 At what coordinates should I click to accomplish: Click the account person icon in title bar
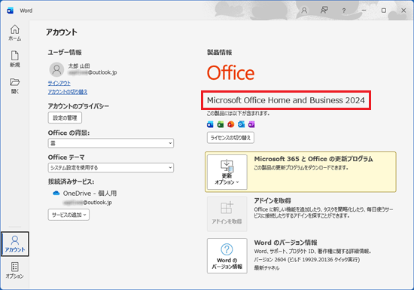click(304, 11)
